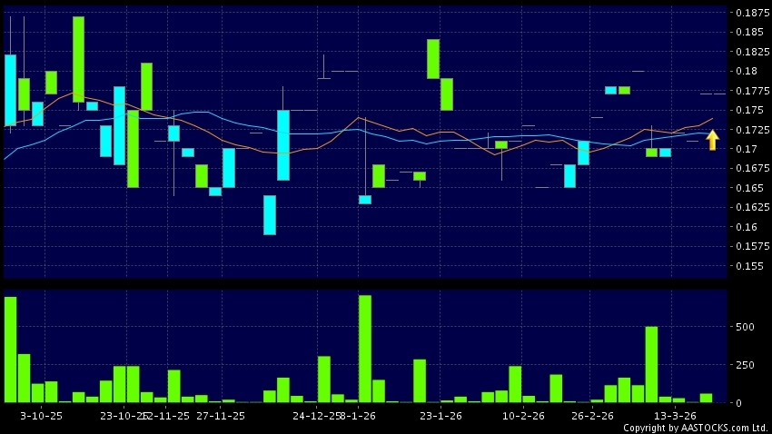
Task: Click the AASTOCKS copyright text
Action: click(695, 428)
